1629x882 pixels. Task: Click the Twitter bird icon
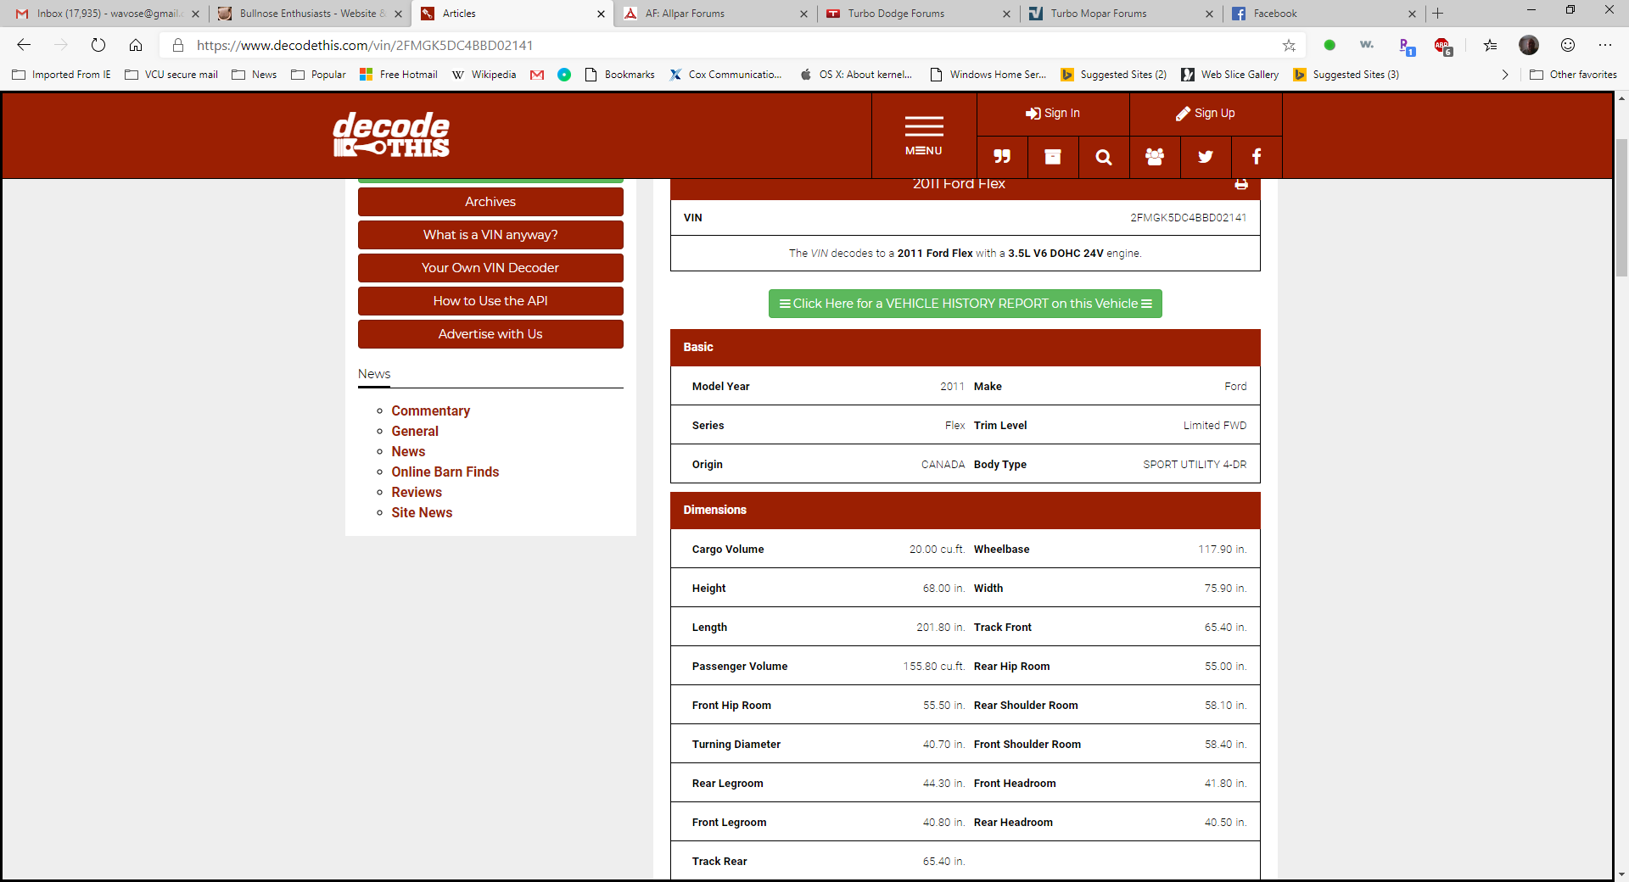coord(1206,157)
